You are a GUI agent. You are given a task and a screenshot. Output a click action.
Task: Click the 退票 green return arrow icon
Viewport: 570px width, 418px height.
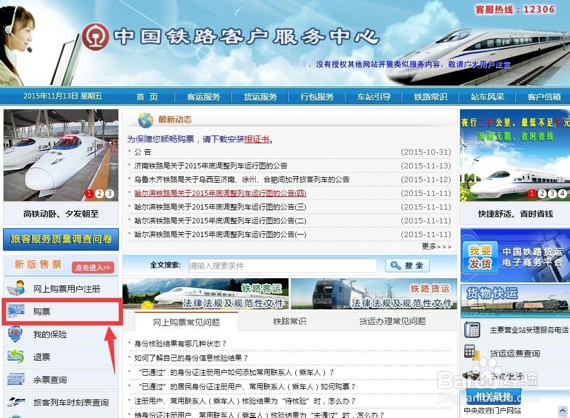click(x=16, y=356)
